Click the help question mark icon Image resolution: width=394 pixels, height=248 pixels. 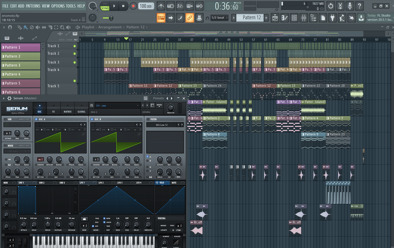click(x=359, y=6)
